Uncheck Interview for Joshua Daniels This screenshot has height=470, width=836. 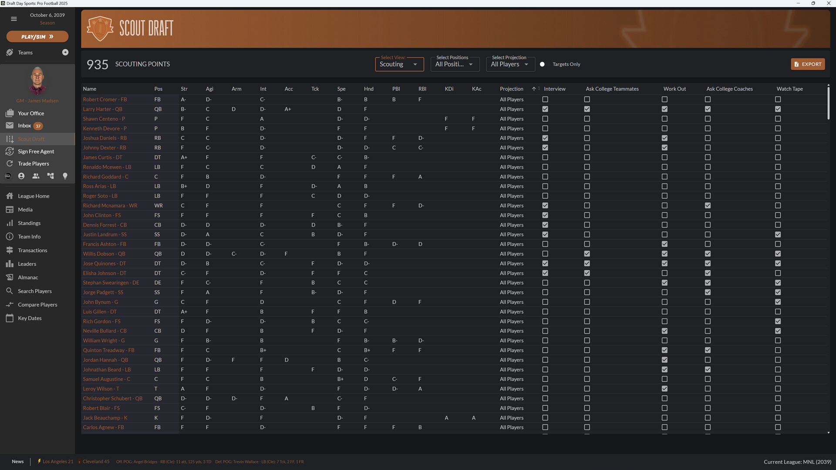click(545, 138)
